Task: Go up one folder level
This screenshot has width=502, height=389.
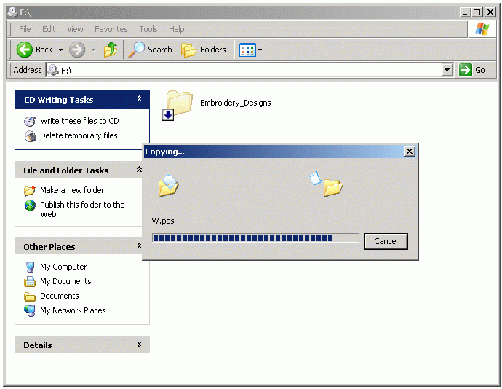Action: 111,50
